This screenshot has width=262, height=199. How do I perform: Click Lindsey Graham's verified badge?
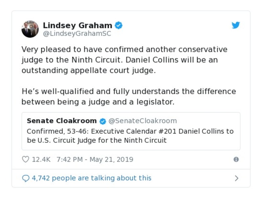click(118, 25)
